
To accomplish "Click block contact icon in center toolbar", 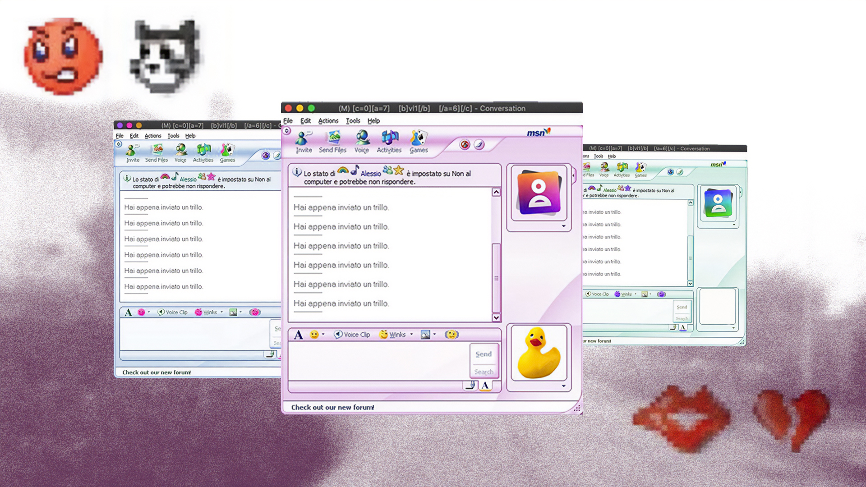I will tap(465, 145).
